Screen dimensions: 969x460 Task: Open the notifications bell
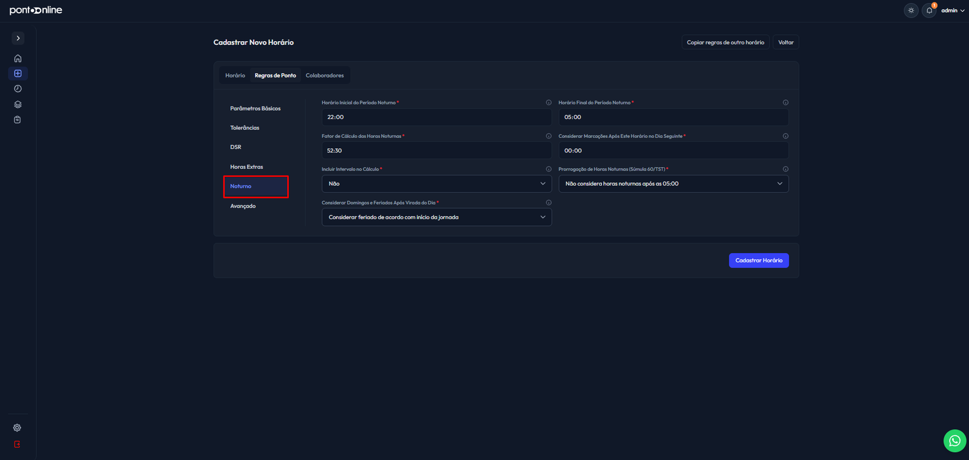pyautogui.click(x=929, y=10)
